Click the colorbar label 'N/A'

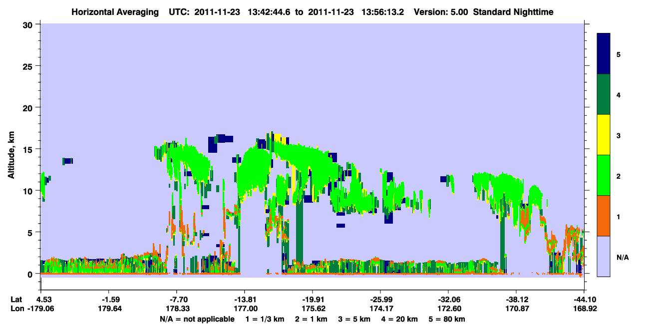coord(623,257)
